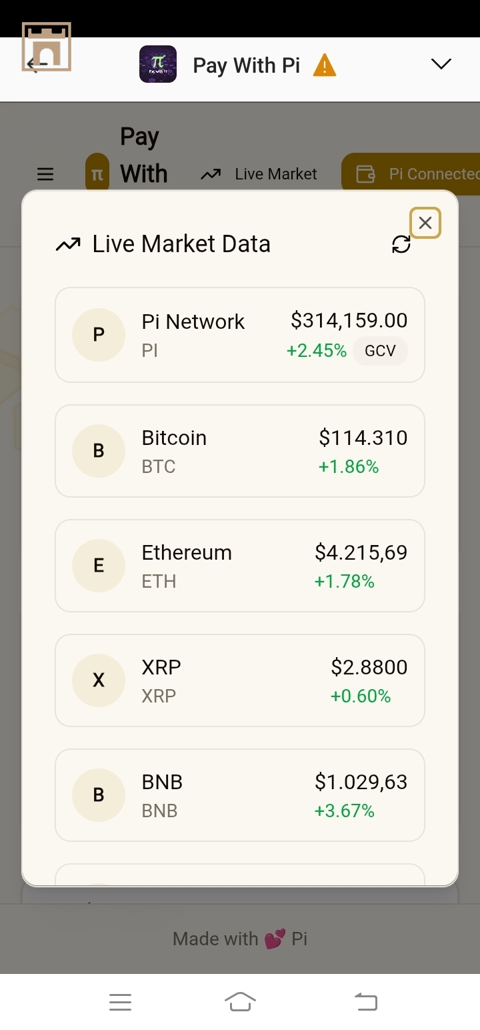
Task: Tap the trending chart icon in dialog title
Action: click(68, 245)
